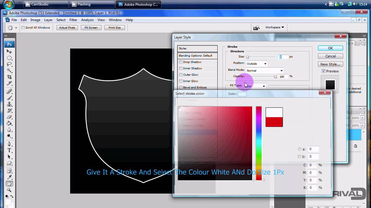Enable the Outer Glow style checkbox

pyautogui.click(x=181, y=75)
